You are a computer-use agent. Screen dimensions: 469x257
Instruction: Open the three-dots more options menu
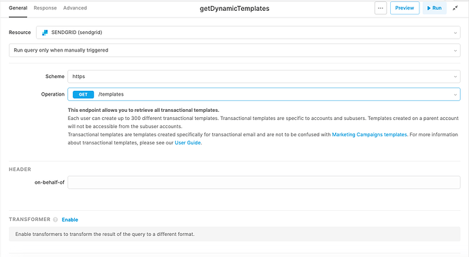coord(381,8)
